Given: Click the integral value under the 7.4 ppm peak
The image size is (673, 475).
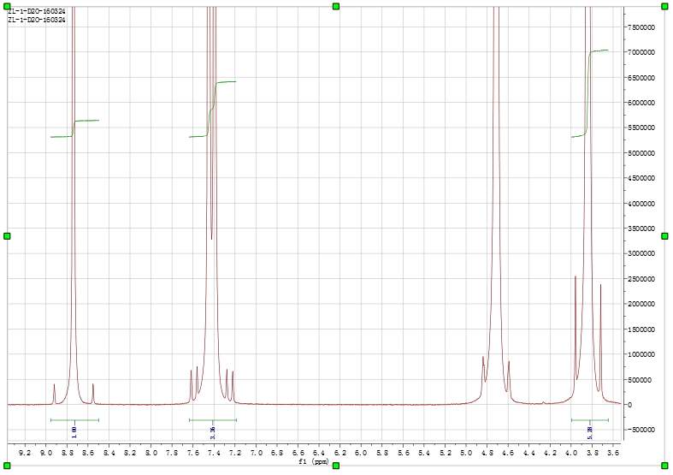Looking at the screenshot, I should tap(212, 433).
